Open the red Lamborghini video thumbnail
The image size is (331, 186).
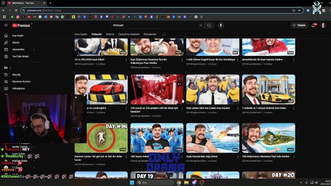tap(101, 89)
